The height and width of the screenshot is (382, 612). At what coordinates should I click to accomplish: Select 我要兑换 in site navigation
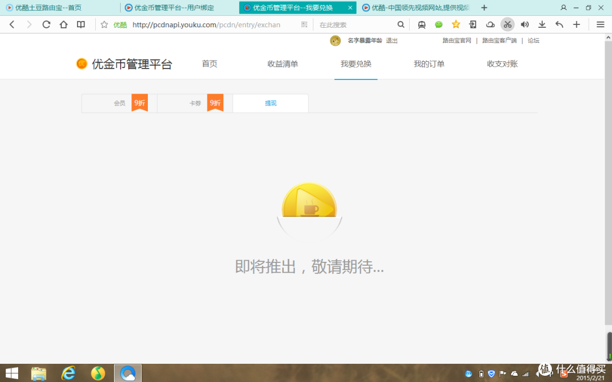[x=356, y=63]
